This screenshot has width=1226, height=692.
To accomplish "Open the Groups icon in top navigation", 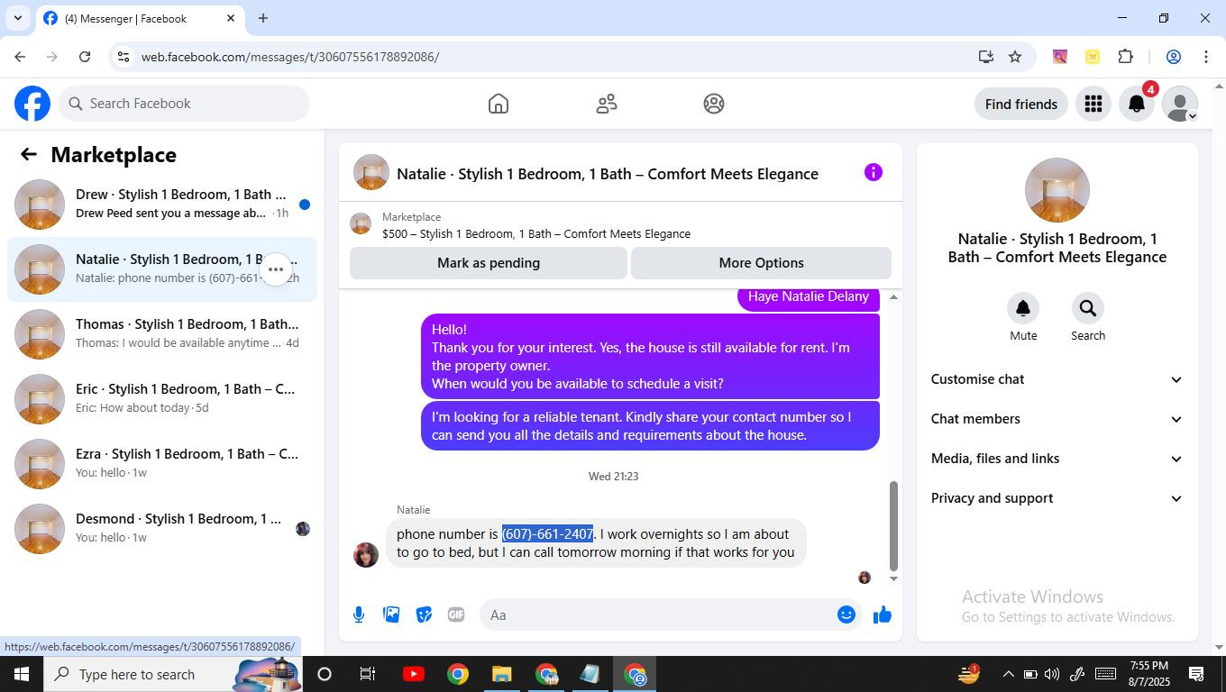I will (714, 104).
